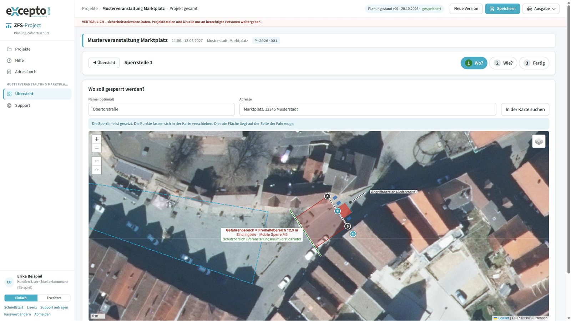This screenshot has height=321, width=571.
Task: Open the Lizenz link
Action: (x=32, y=307)
